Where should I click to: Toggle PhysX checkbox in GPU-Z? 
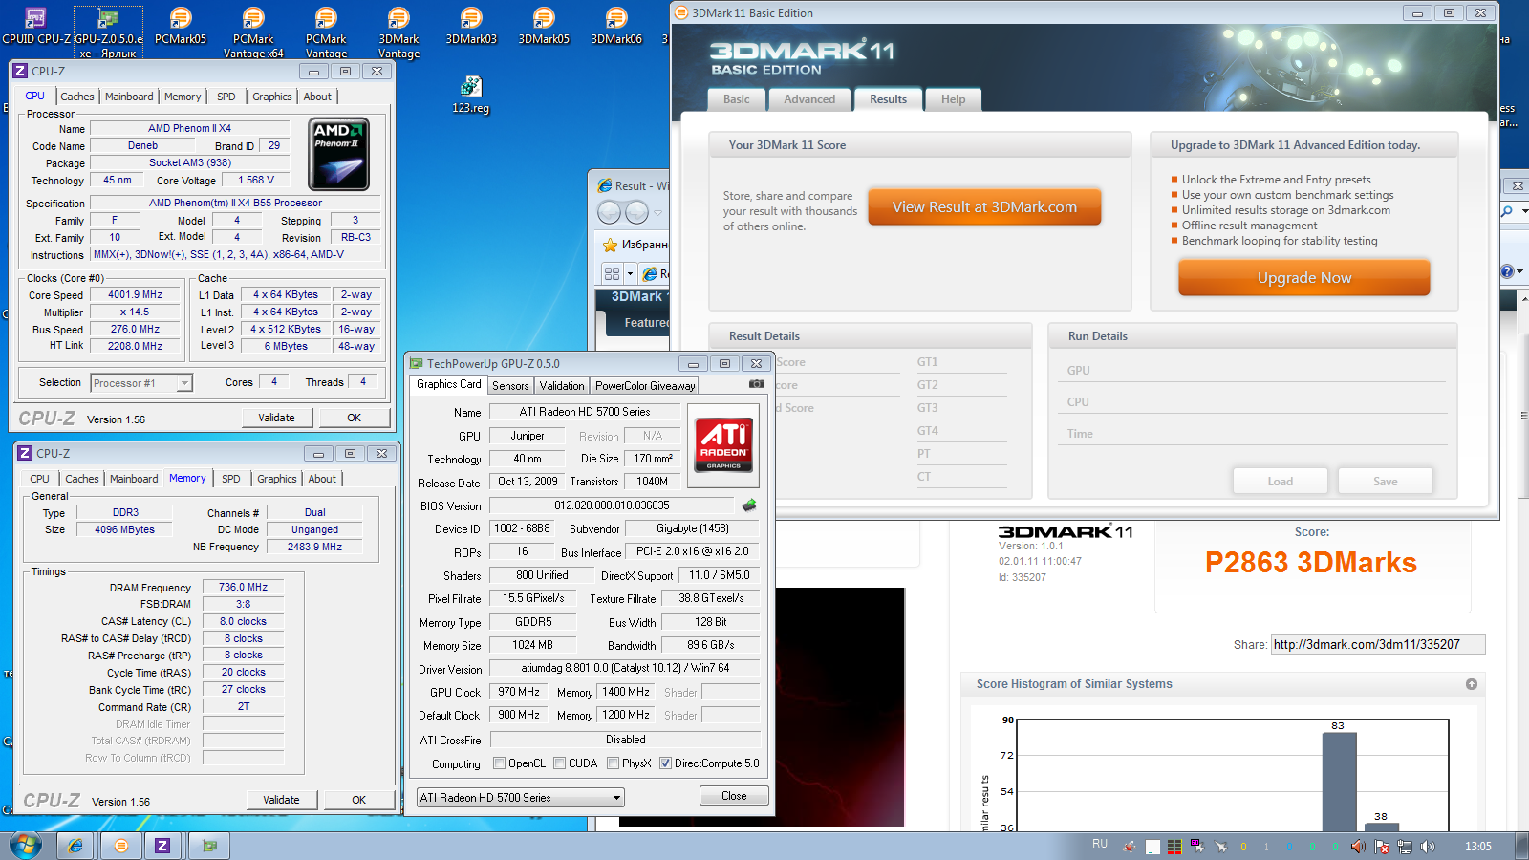tap(613, 763)
